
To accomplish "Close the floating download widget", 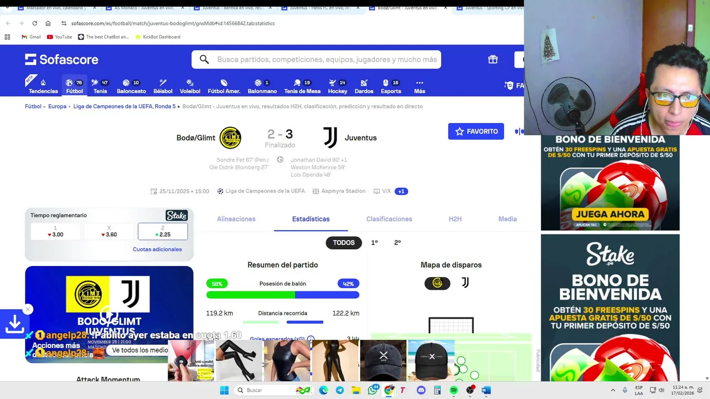I will tap(28, 309).
